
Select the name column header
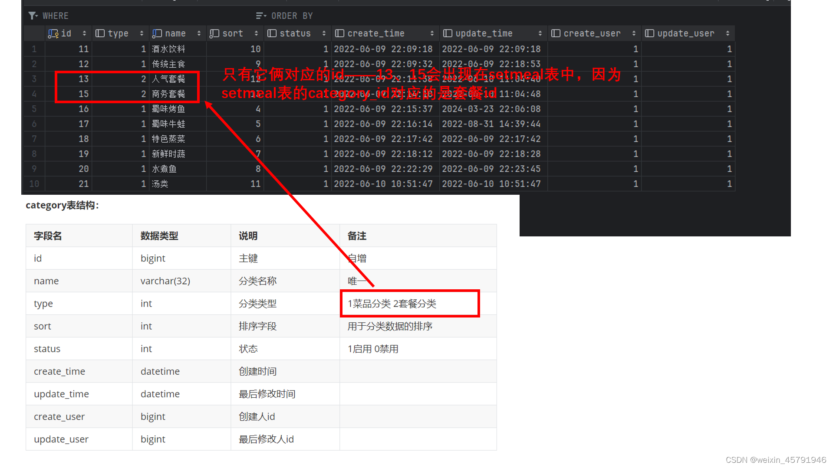click(178, 33)
